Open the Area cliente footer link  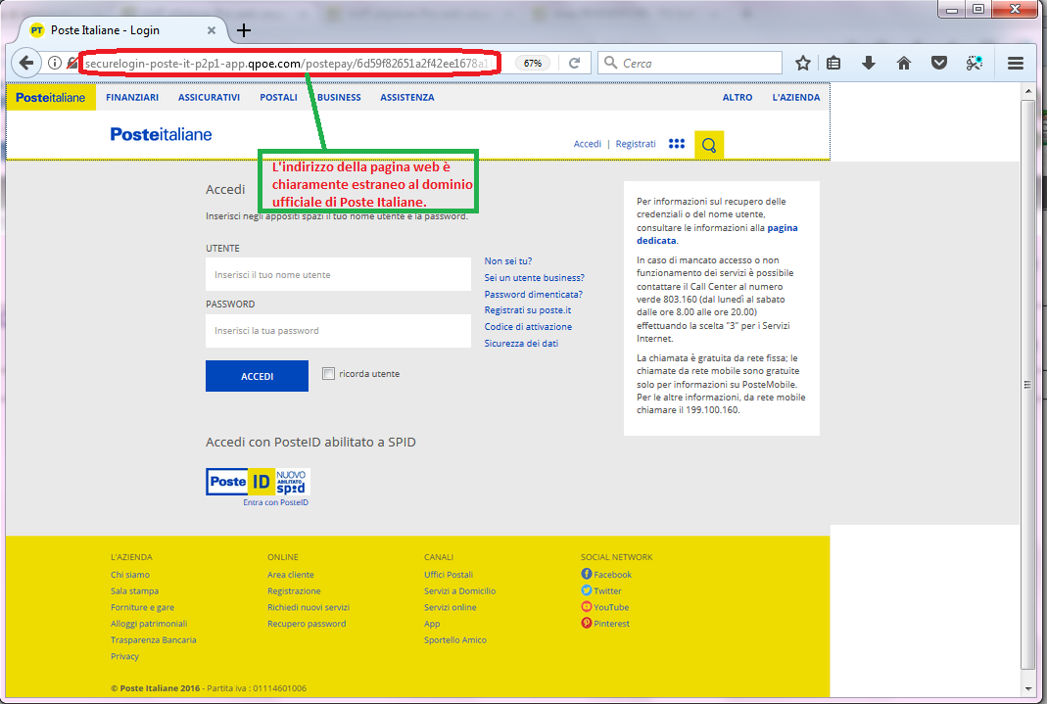[291, 575]
